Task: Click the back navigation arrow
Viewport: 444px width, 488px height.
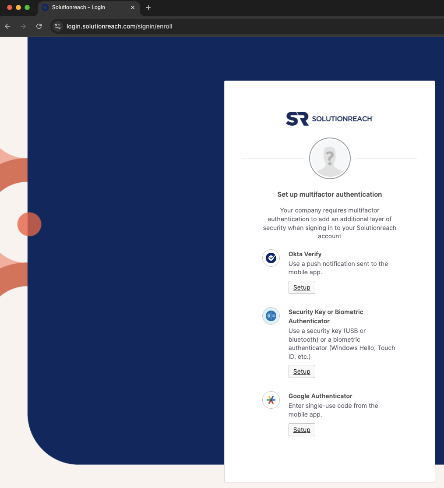Action: point(7,26)
